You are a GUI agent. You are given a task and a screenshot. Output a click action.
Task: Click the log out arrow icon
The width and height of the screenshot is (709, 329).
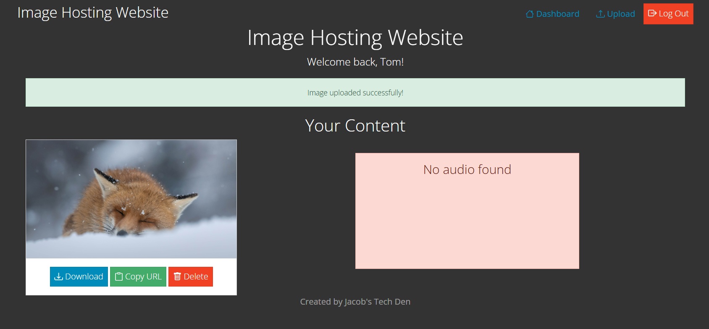652,13
